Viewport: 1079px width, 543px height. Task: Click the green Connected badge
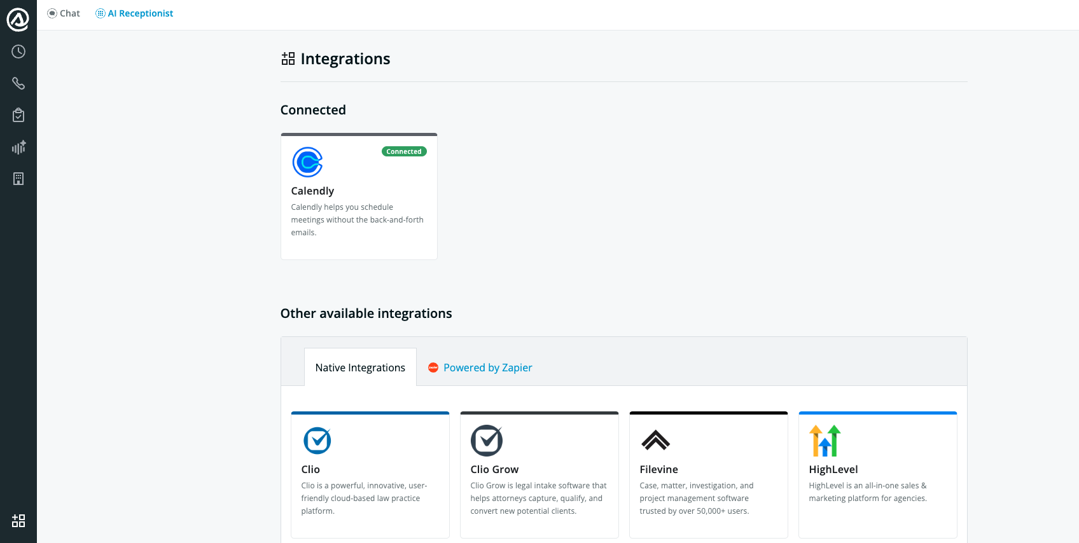pos(404,151)
